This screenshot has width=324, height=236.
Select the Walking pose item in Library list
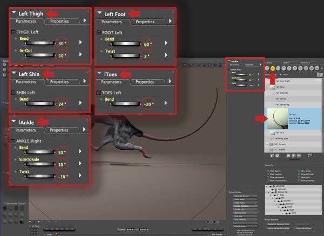point(293,138)
